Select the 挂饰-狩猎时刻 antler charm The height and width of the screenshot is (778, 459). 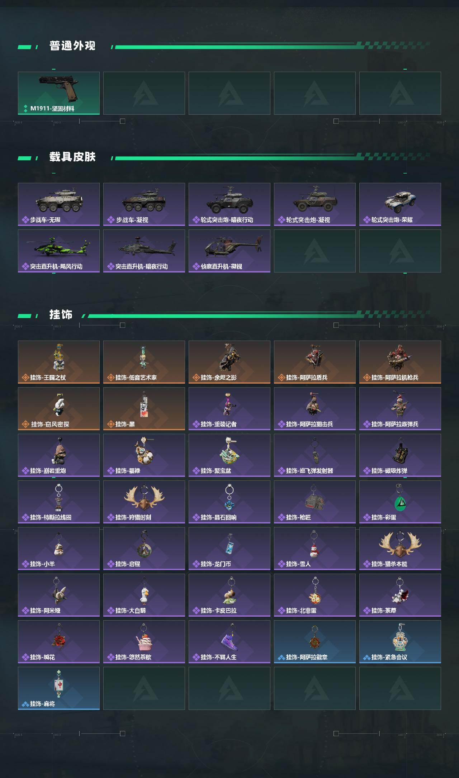(x=144, y=502)
